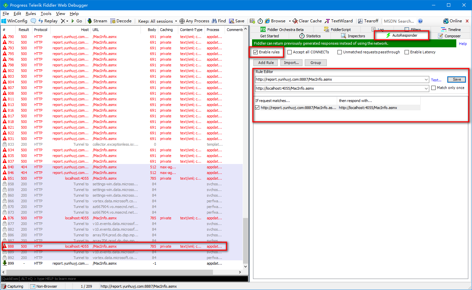
Task: Open the Rules menu
Action: 31,14
